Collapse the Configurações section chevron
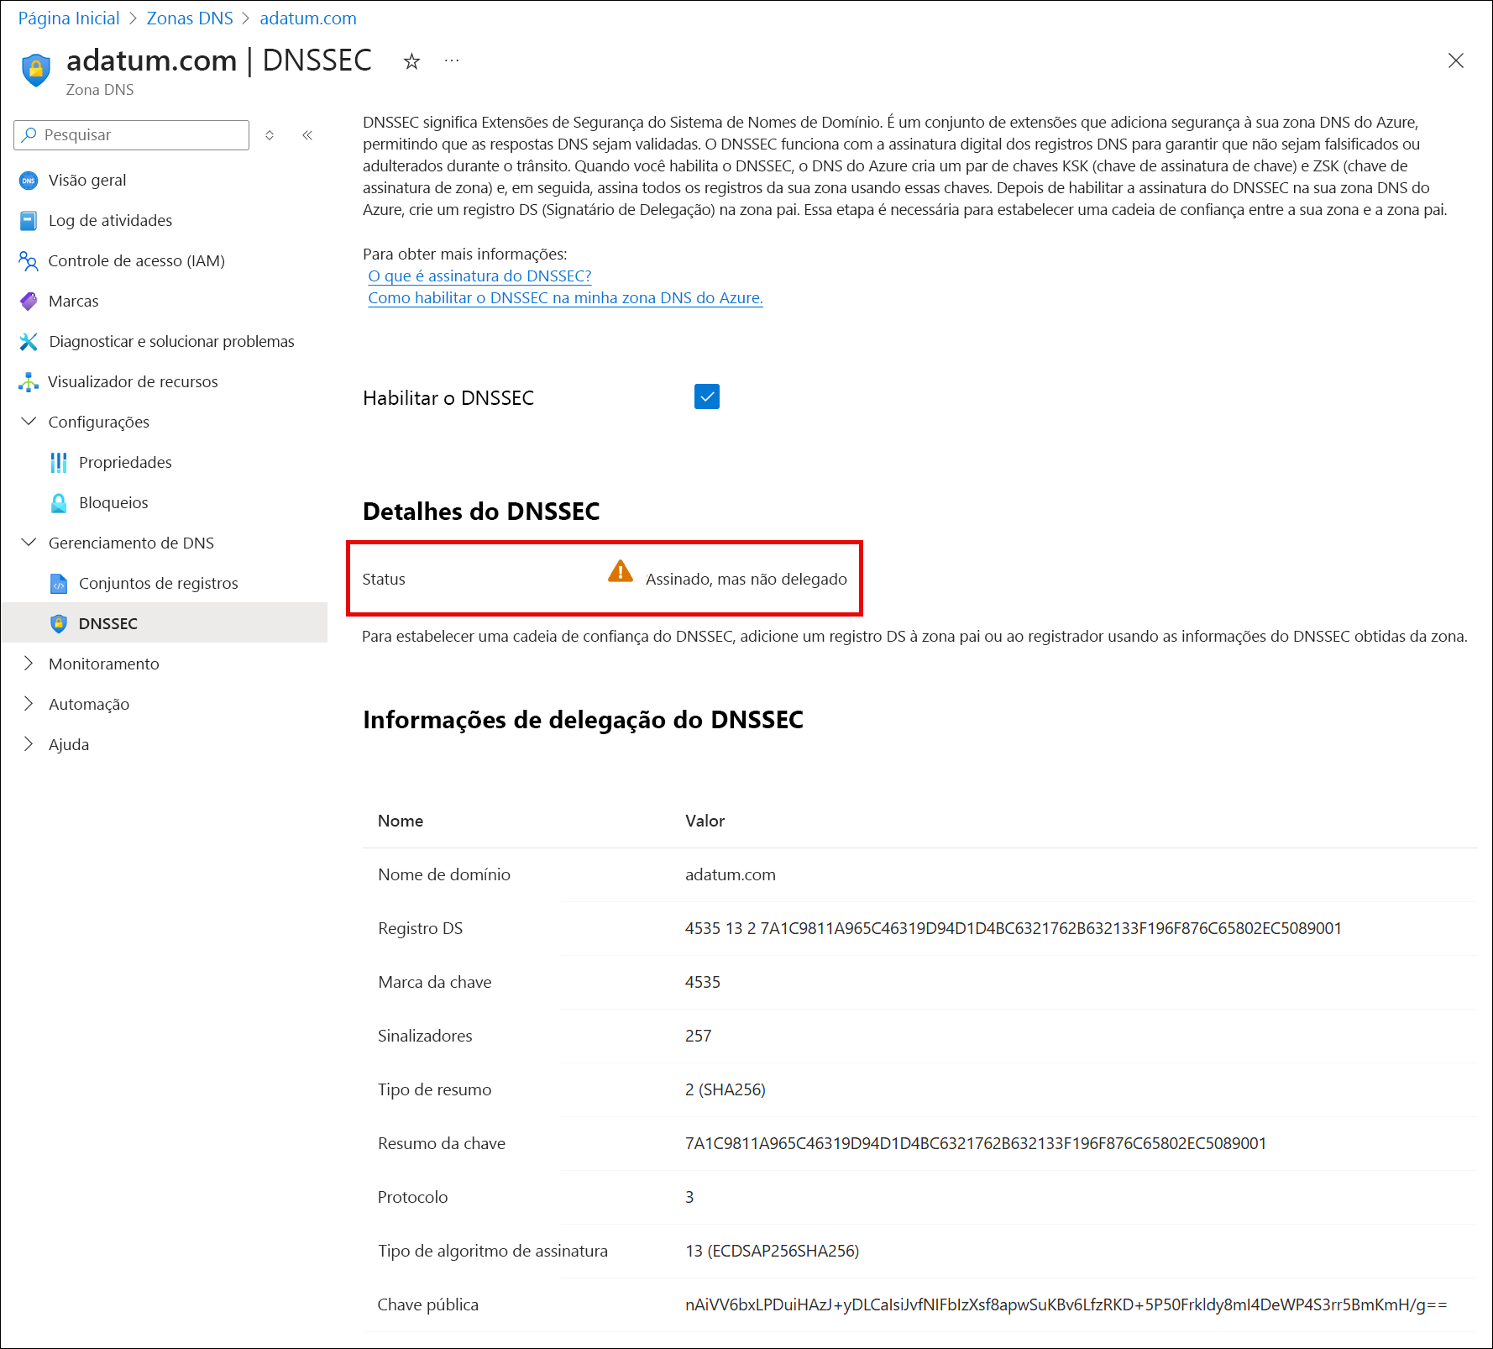This screenshot has height=1349, width=1493. coord(29,422)
